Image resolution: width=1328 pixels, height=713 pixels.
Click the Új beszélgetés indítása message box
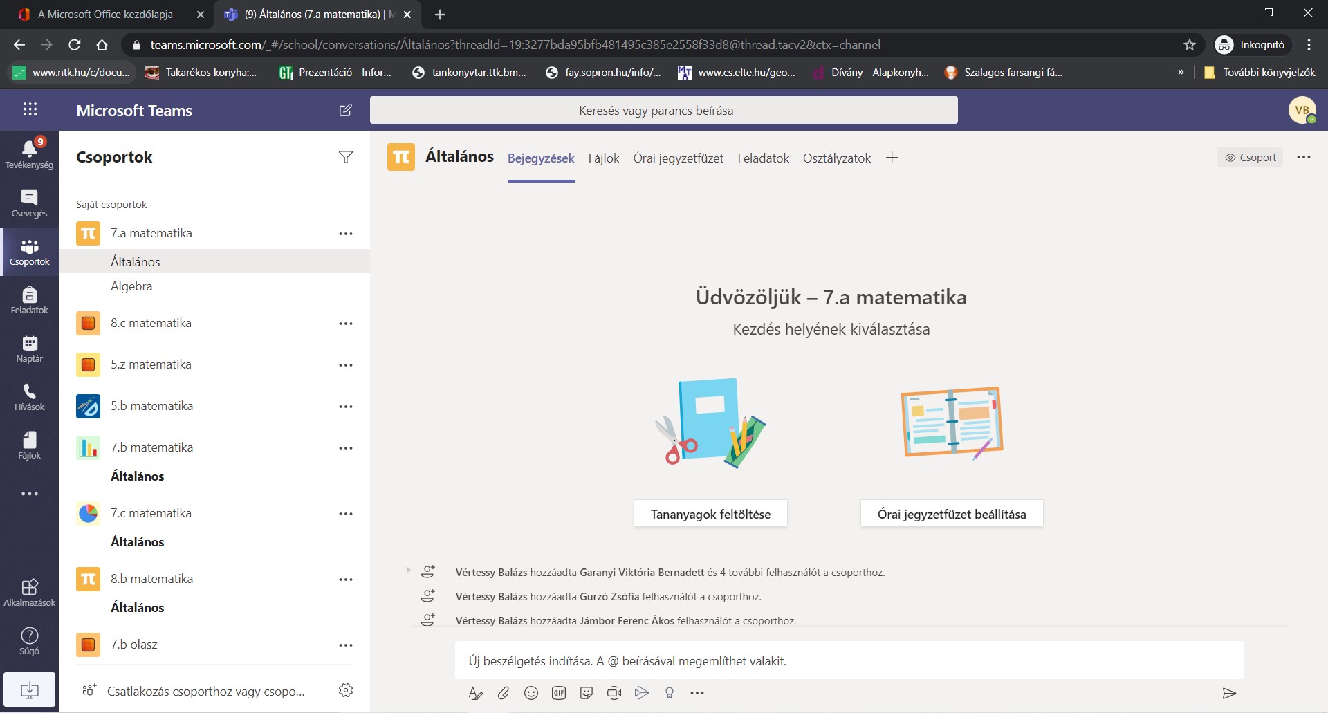coord(849,661)
